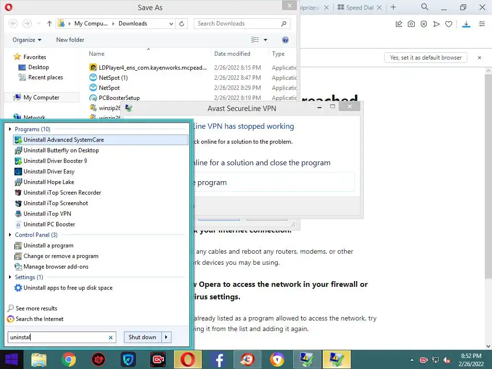Open Uninstall Advanced SystemCare entry

(101, 140)
